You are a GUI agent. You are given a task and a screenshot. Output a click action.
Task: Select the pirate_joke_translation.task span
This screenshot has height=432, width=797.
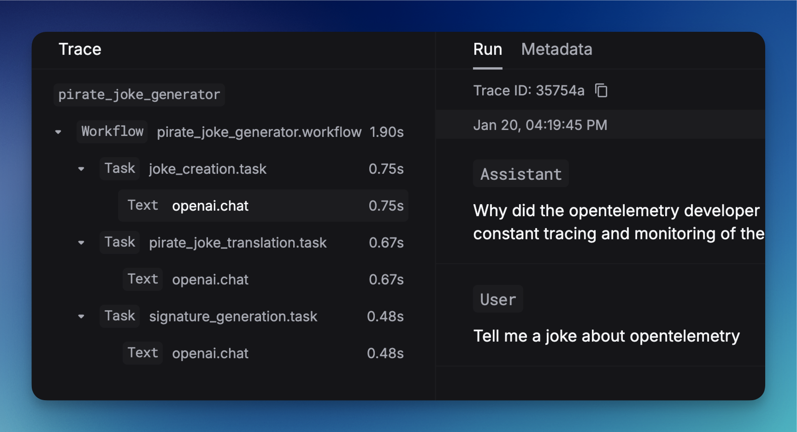point(237,243)
